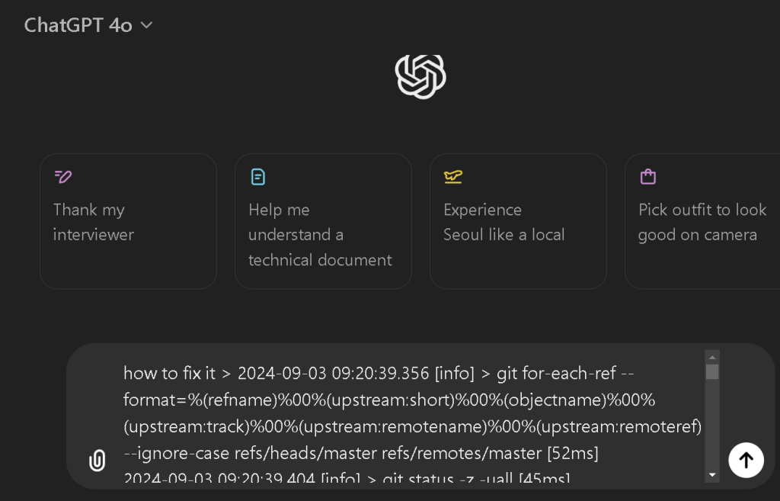Click 'git for-each-ref' in the prompt

tap(556, 373)
